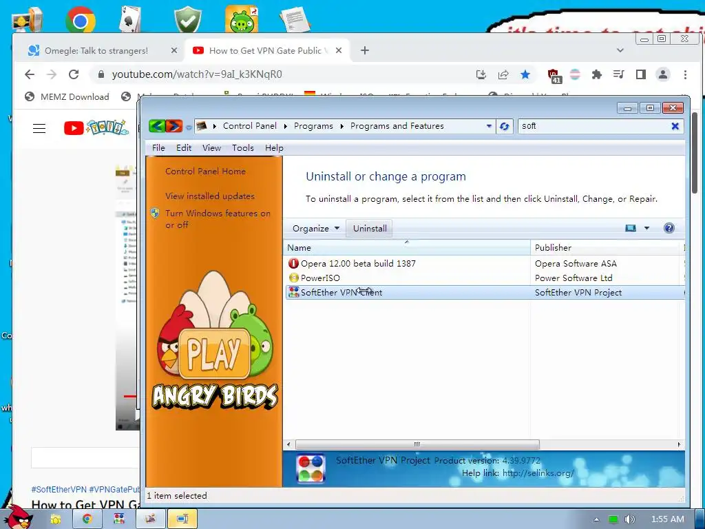
Task: Open the View menu
Action: (x=211, y=148)
